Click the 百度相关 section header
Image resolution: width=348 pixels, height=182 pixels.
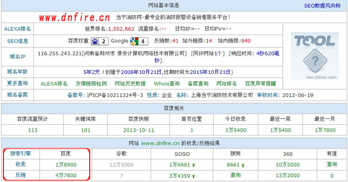tap(174, 108)
